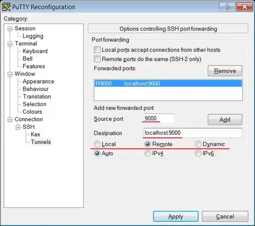
Task: Collapse the Connection tree node
Action: click(10, 120)
